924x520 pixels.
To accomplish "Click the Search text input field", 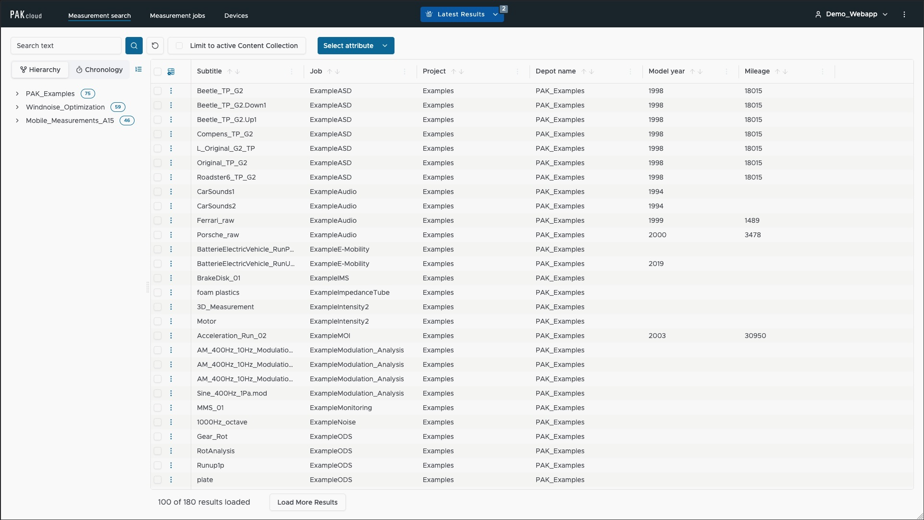I will coord(66,46).
